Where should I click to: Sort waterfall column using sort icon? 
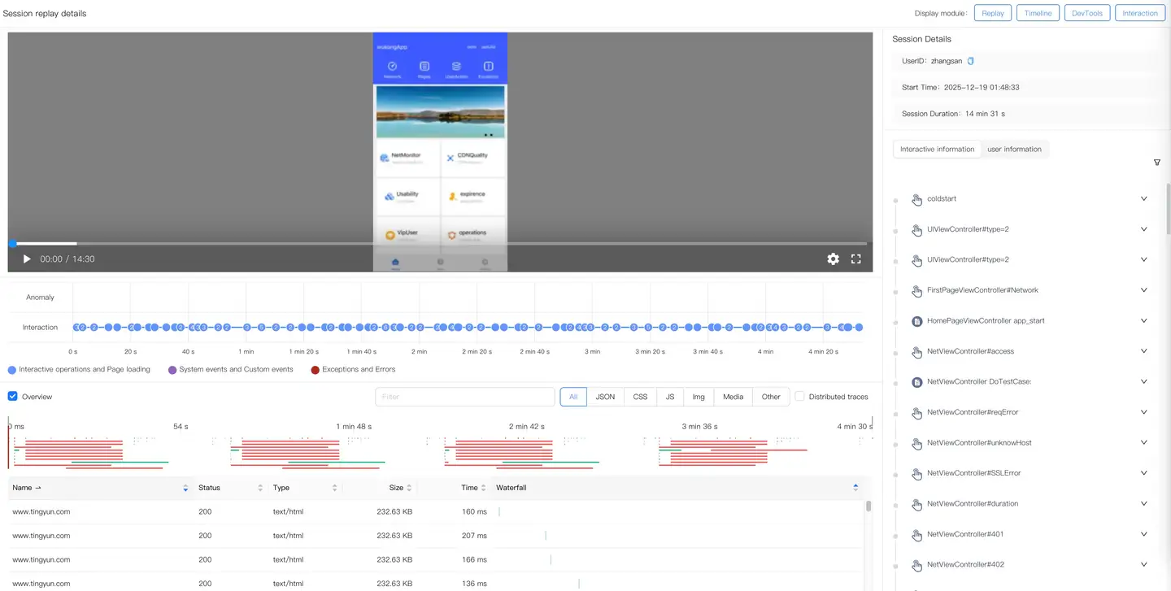[855, 488]
